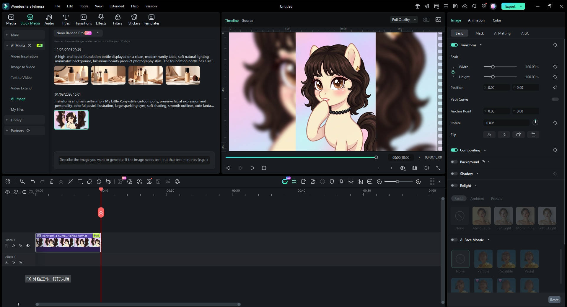Image resolution: width=567 pixels, height=307 pixels.
Task: Open the Audio Mixer icon
Action: point(351,182)
